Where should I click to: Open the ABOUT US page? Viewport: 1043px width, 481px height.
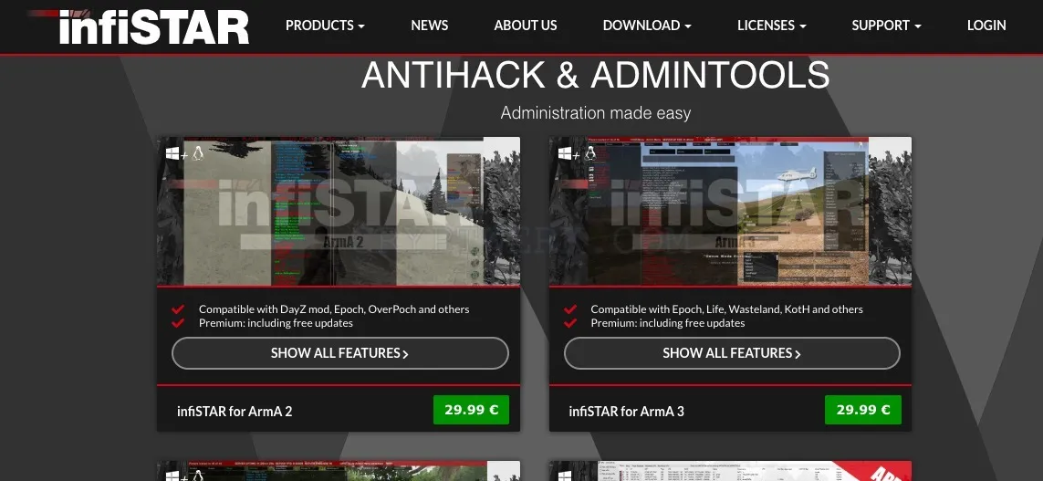[x=526, y=26]
